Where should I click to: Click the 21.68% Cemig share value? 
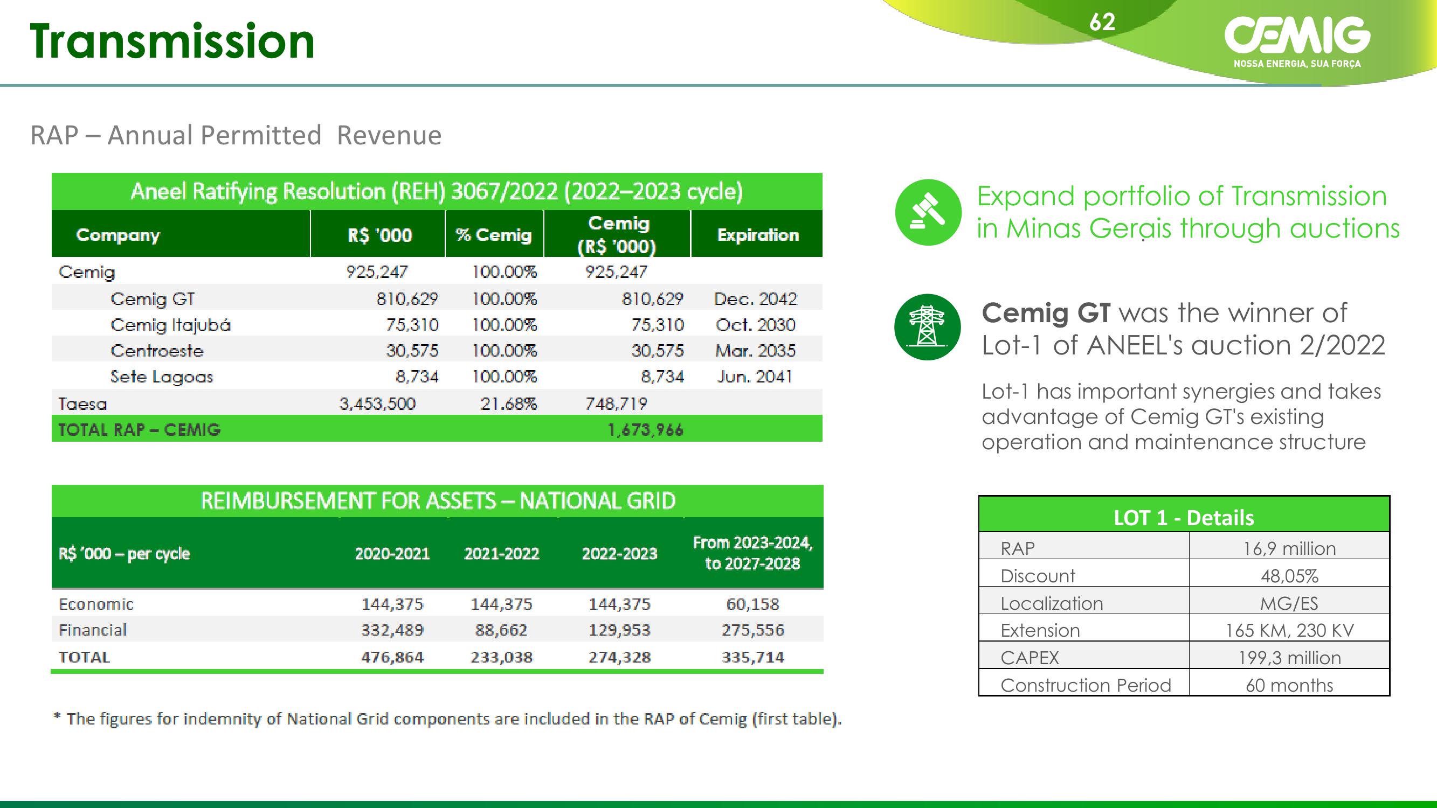[x=508, y=403]
